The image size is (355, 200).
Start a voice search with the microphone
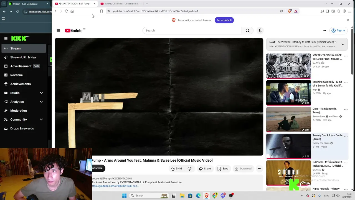pos(260,31)
